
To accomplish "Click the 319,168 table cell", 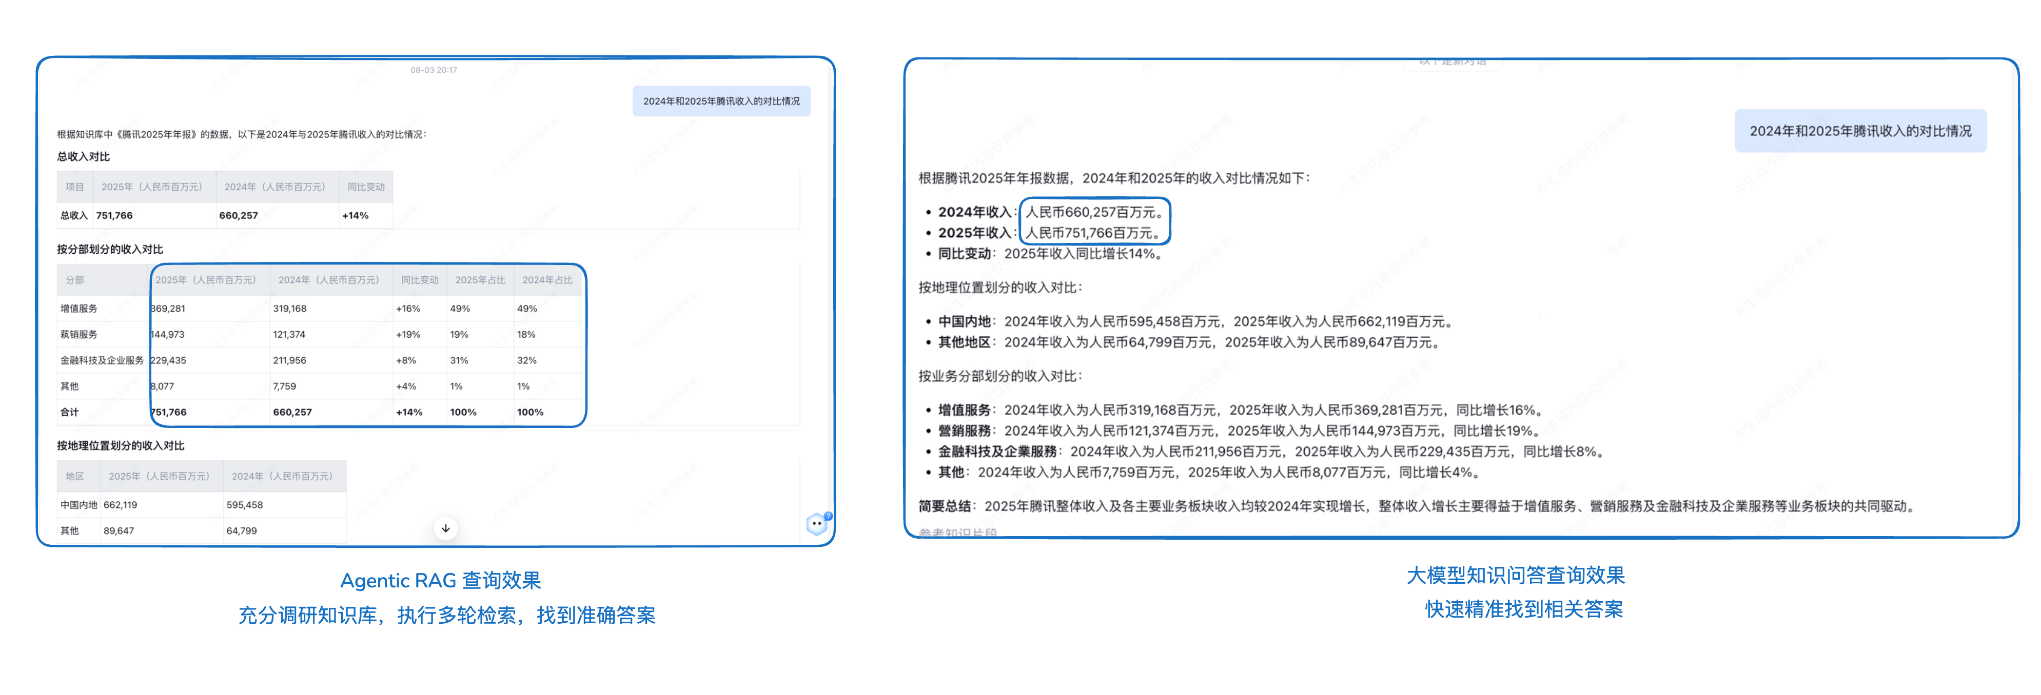I will (x=290, y=309).
